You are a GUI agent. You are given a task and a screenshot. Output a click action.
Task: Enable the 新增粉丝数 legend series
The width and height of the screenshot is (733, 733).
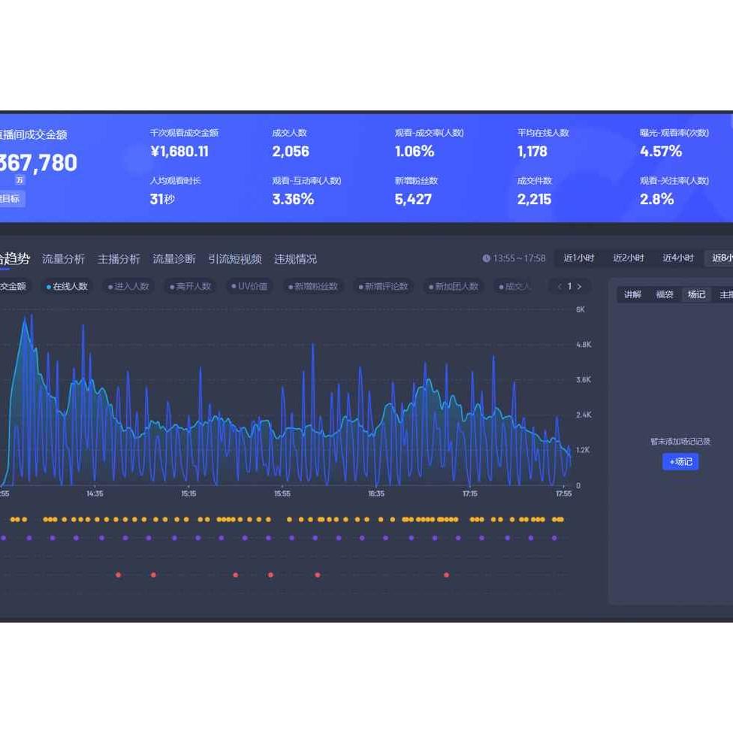pos(312,286)
